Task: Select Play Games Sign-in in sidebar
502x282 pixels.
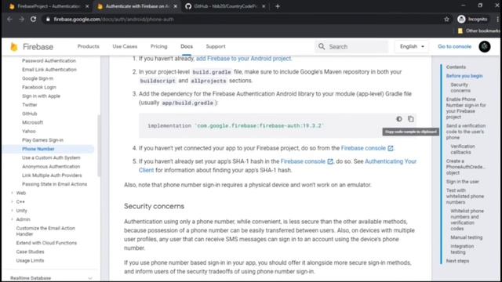Action: click(42, 140)
